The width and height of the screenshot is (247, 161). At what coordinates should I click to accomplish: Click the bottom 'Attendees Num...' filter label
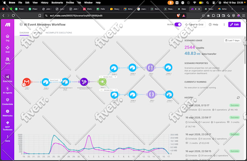point(108,90)
